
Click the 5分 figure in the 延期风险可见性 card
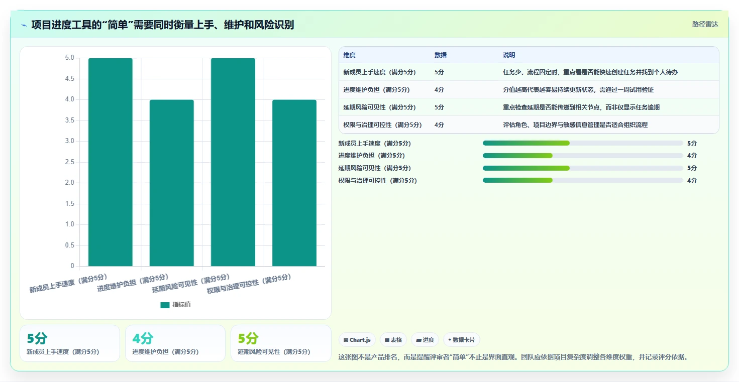[x=248, y=339]
